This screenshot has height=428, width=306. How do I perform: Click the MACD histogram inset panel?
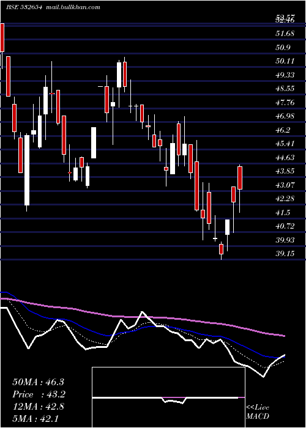point(168,397)
